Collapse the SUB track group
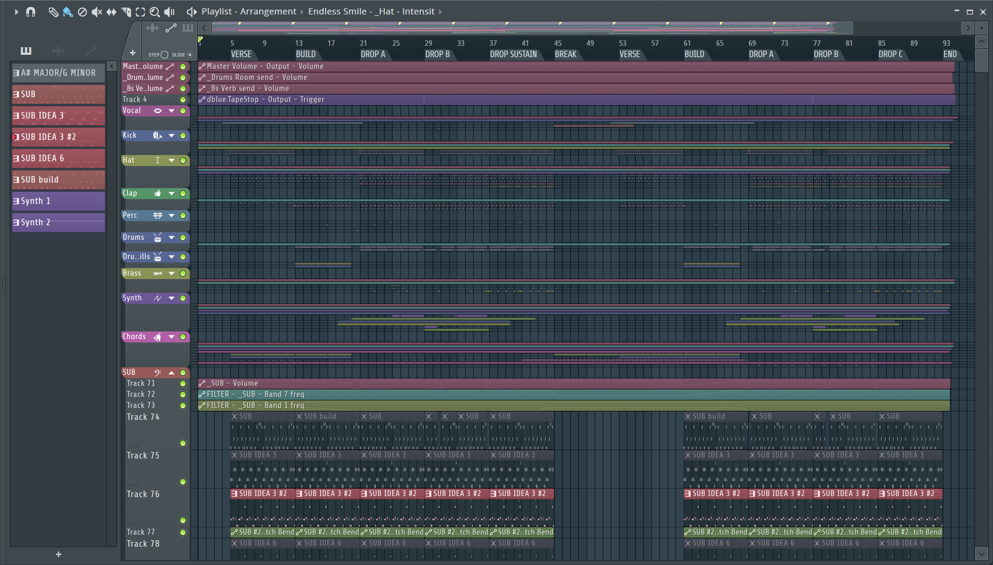Image resolution: width=993 pixels, height=565 pixels. click(171, 372)
